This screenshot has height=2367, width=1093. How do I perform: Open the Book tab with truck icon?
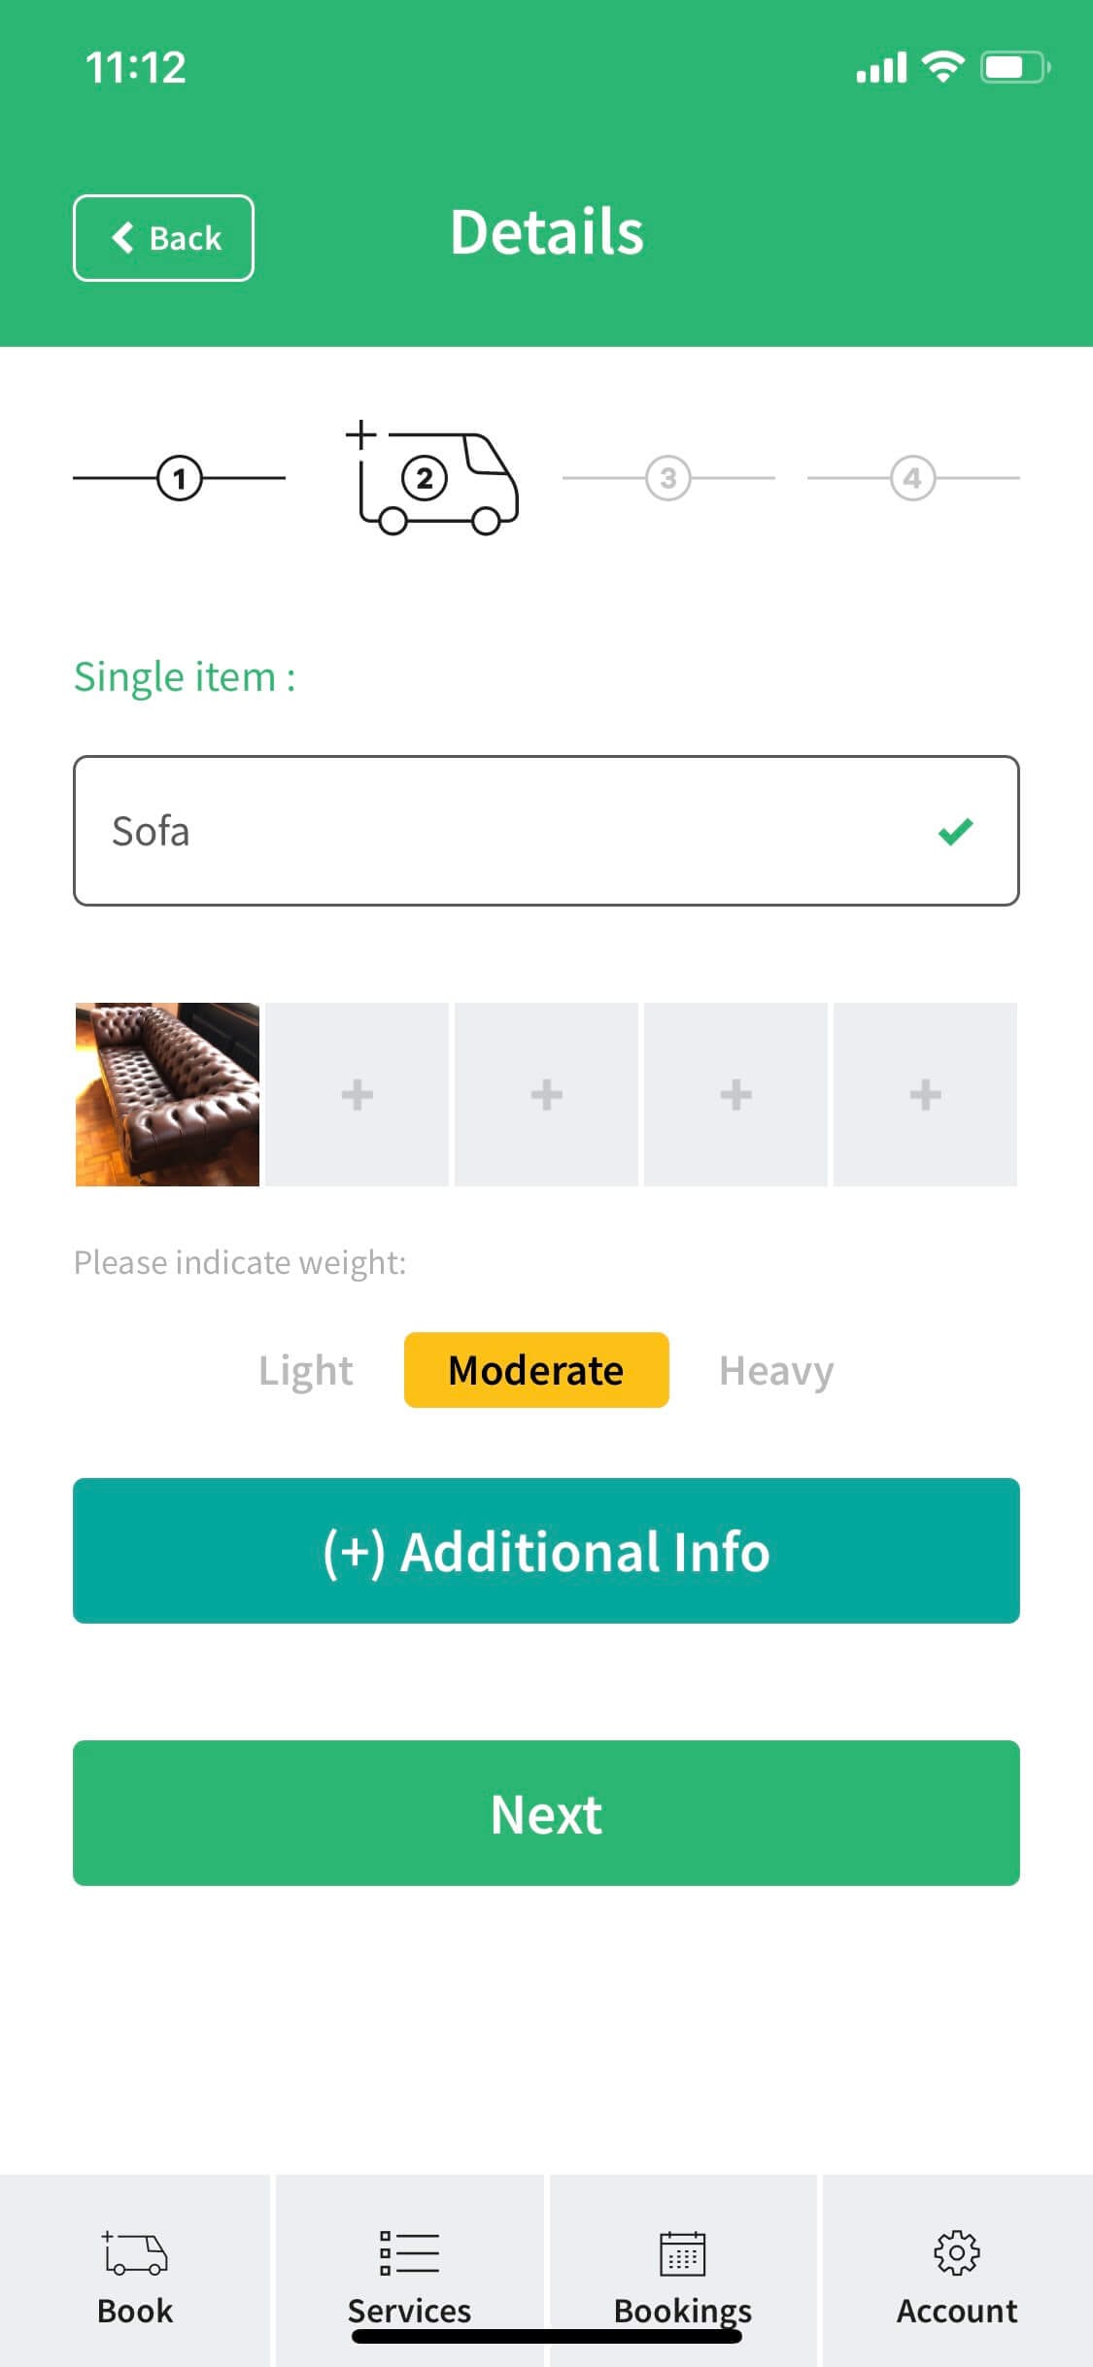[x=135, y=2271]
